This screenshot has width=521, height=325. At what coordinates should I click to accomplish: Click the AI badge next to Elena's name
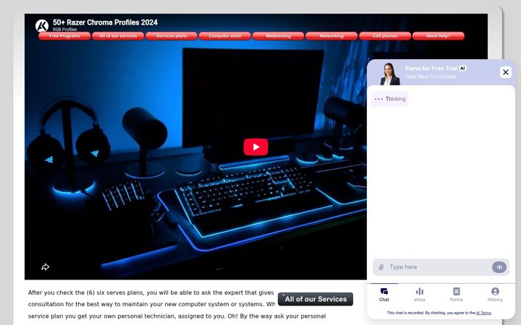(462, 69)
